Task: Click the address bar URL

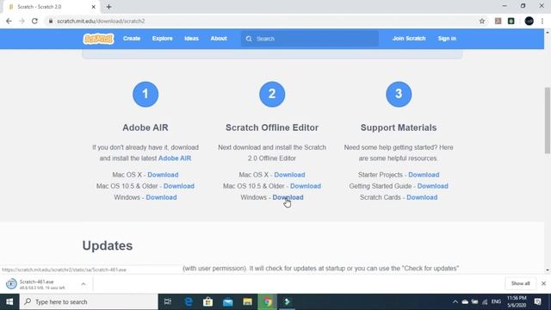Action: (x=101, y=21)
